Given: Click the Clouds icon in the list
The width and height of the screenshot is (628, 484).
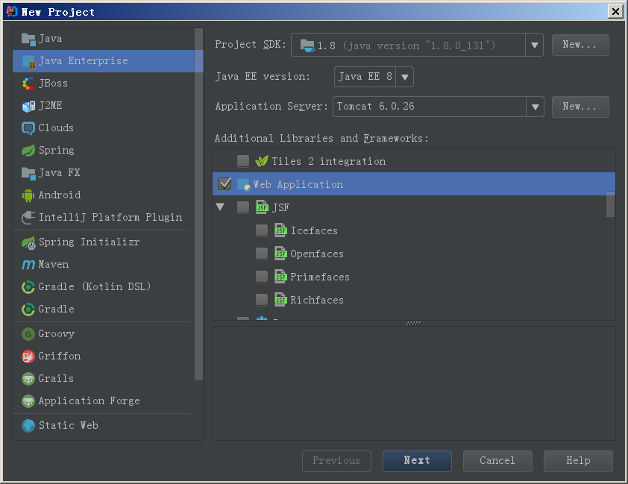Looking at the screenshot, I should point(28,128).
